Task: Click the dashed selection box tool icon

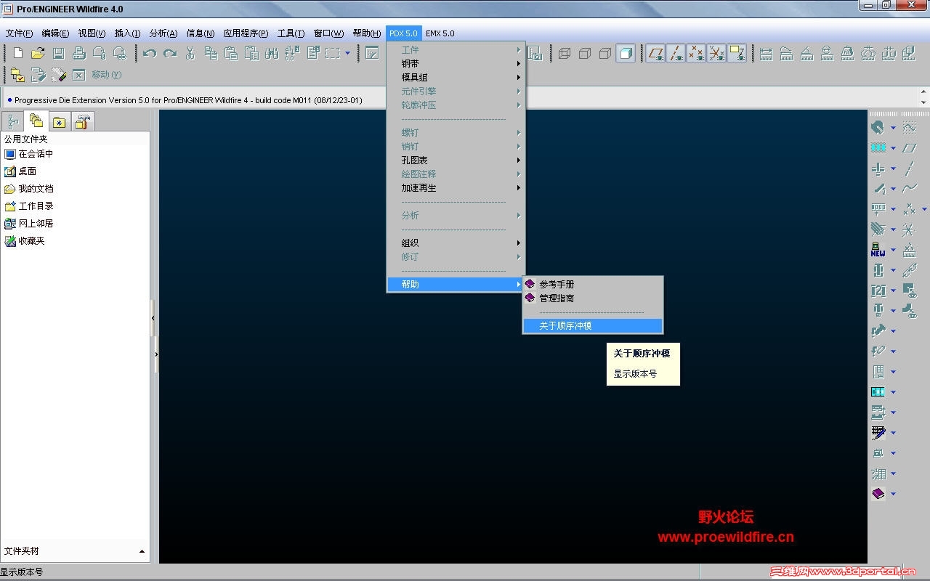Action: click(x=333, y=53)
